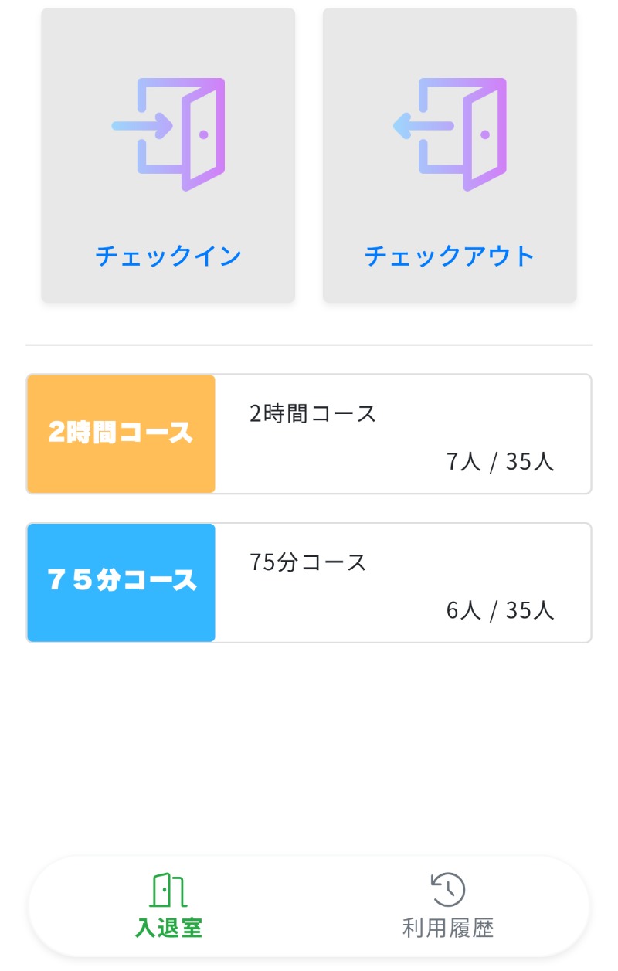
Task: Open the 2時間コース course title text
Action: tap(313, 414)
